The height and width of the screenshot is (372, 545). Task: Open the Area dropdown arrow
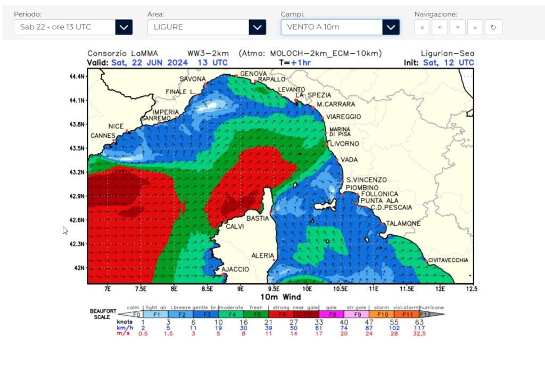pyautogui.click(x=257, y=27)
